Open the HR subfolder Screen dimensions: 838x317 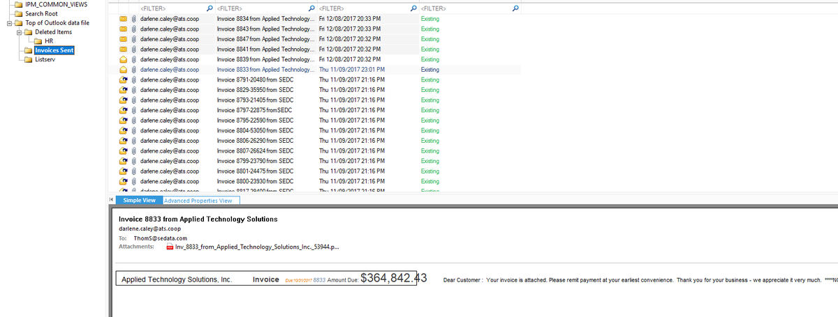tap(49, 40)
